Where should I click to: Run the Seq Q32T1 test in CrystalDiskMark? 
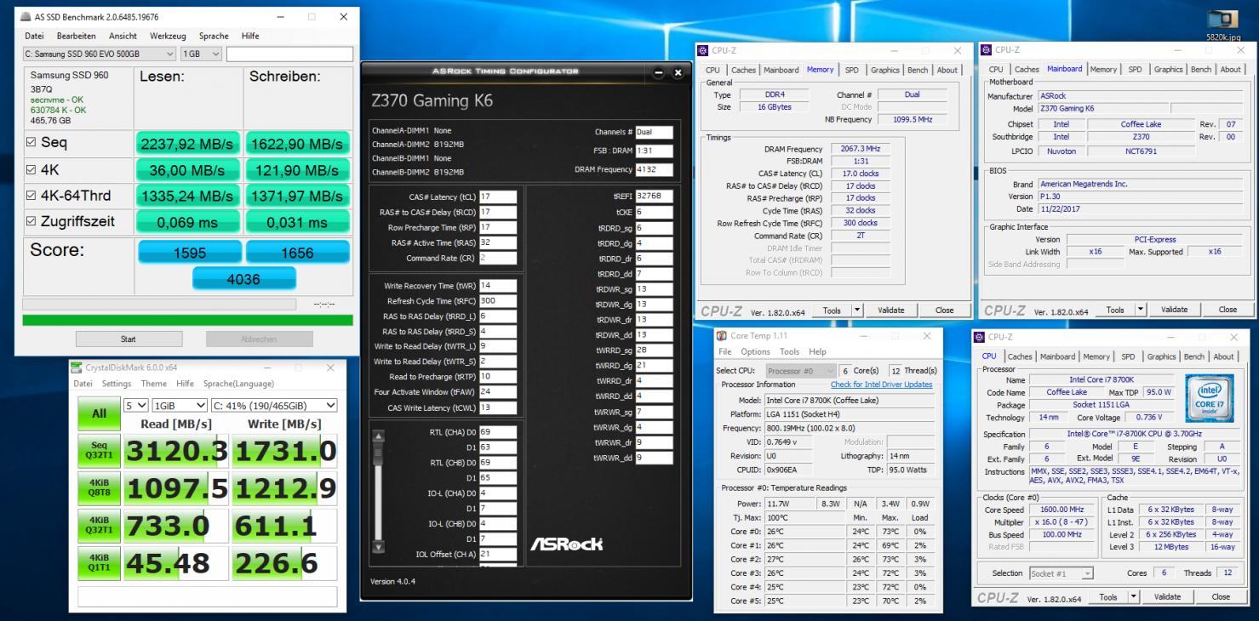pyautogui.click(x=99, y=450)
